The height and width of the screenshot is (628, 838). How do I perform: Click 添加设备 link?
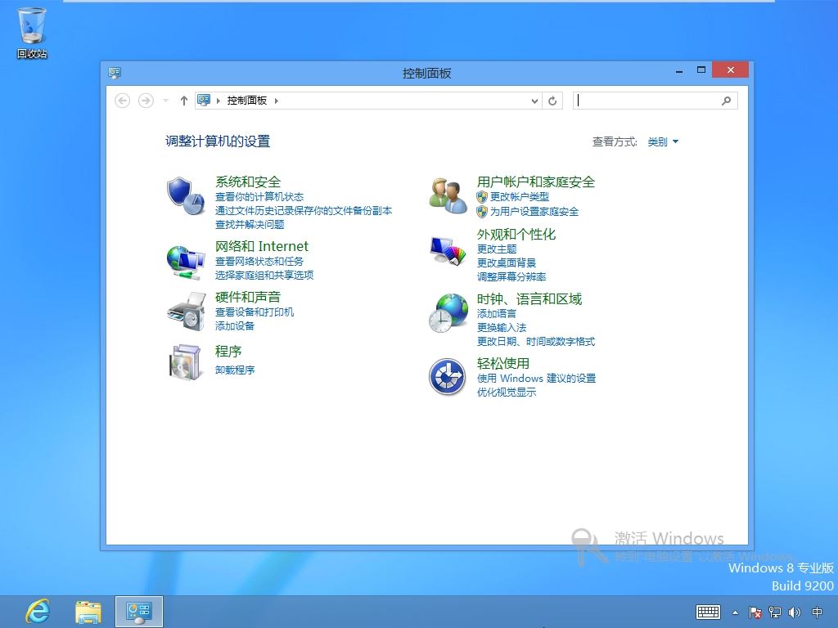coord(235,325)
